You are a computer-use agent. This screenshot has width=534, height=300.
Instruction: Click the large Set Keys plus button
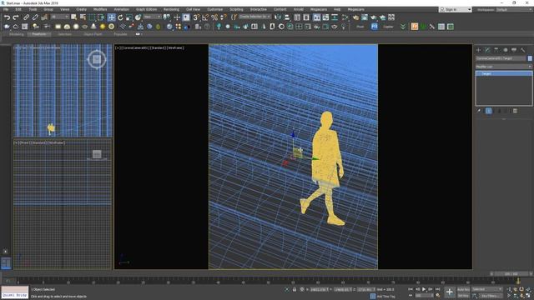[449, 292]
